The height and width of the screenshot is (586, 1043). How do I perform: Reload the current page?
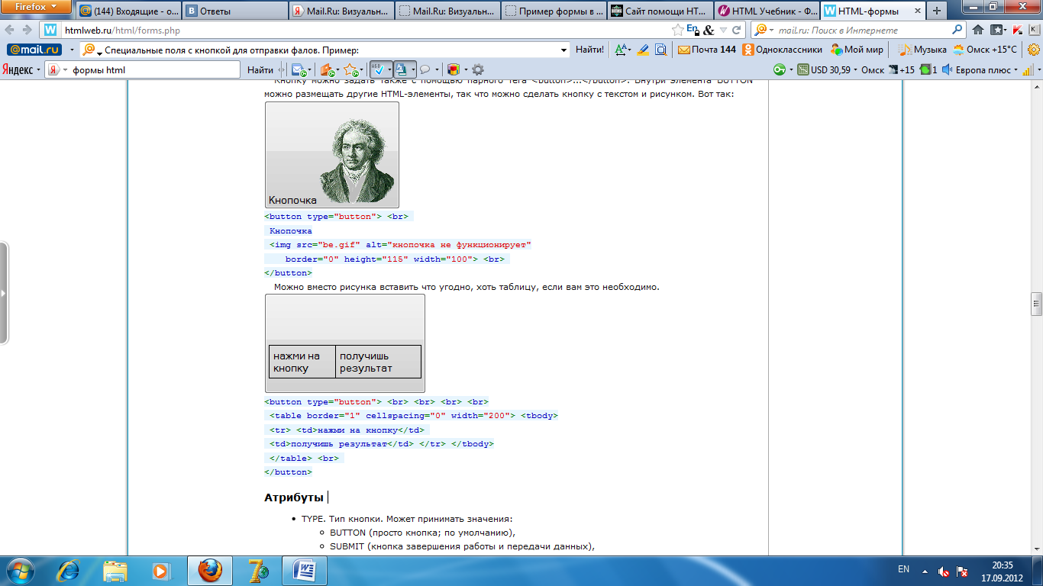[737, 30]
